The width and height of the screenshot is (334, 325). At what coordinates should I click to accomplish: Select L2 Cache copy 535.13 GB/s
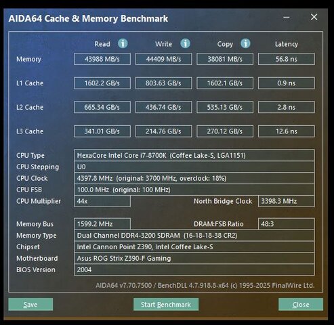[225, 107]
